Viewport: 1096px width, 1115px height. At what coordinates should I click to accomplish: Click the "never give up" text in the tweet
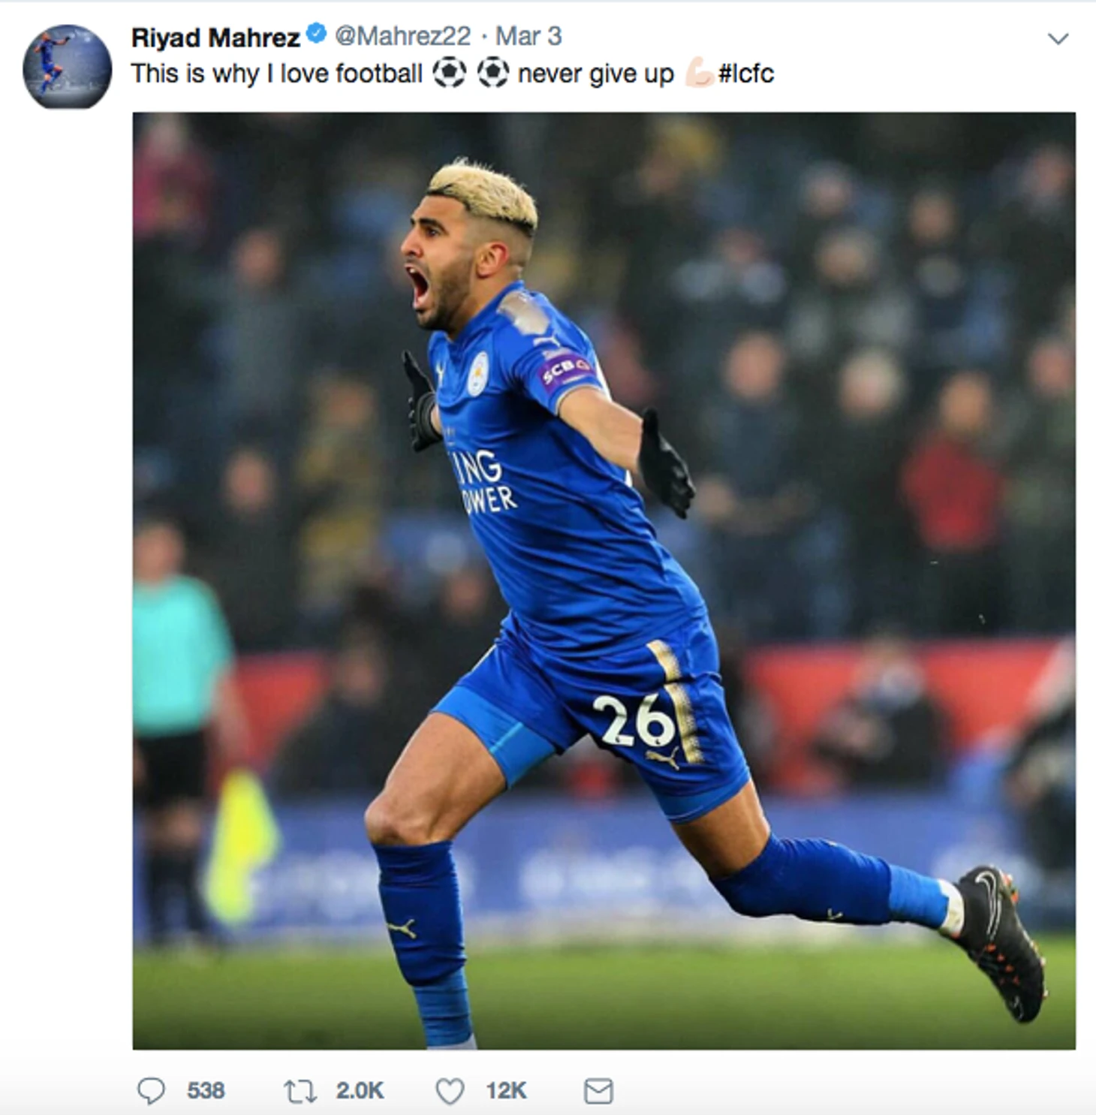click(596, 74)
